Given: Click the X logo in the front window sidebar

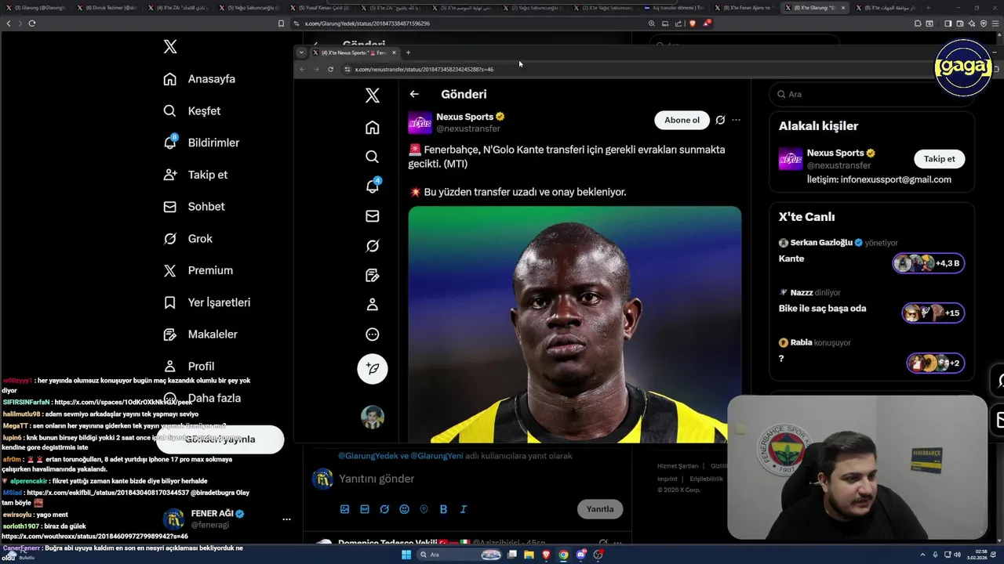Looking at the screenshot, I should [373, 96].
